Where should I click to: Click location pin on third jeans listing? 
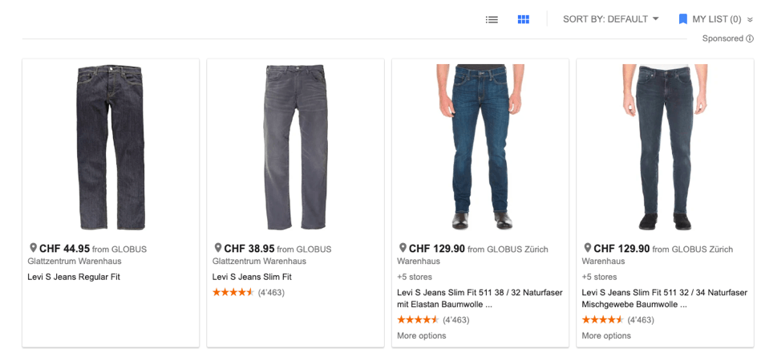click(x=403, y=248)
